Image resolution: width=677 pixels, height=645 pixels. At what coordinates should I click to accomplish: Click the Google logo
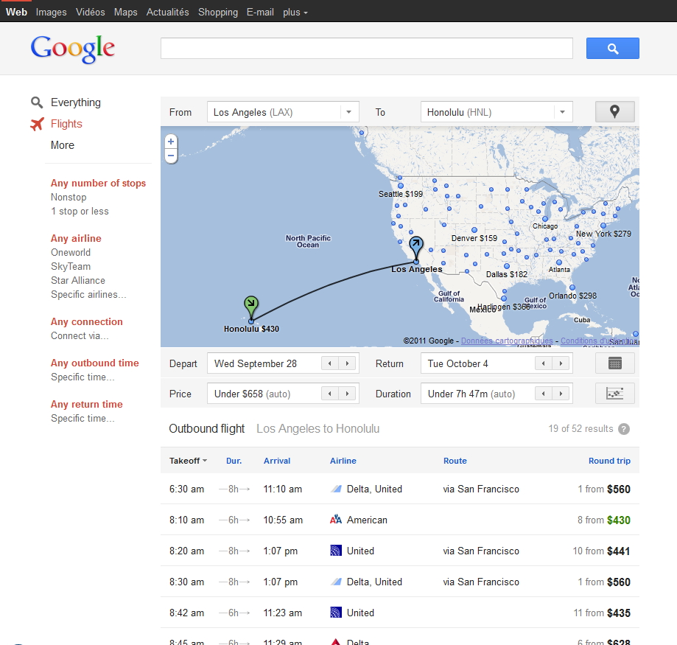[72, 49]
